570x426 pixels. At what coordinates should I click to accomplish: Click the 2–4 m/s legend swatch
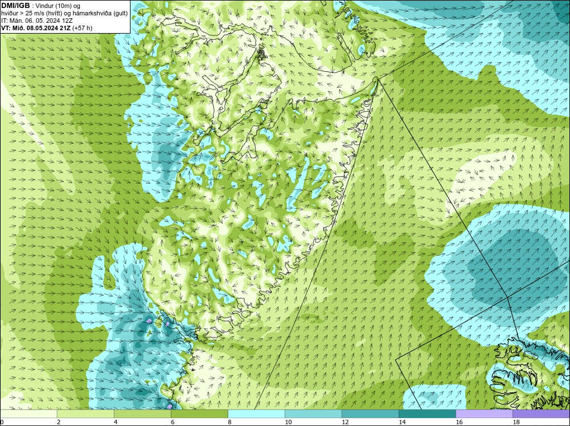coord(85,413)
